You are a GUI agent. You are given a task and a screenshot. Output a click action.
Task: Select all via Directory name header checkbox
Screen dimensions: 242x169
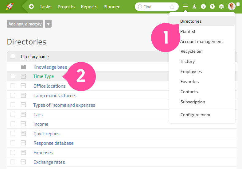(13, 56)
